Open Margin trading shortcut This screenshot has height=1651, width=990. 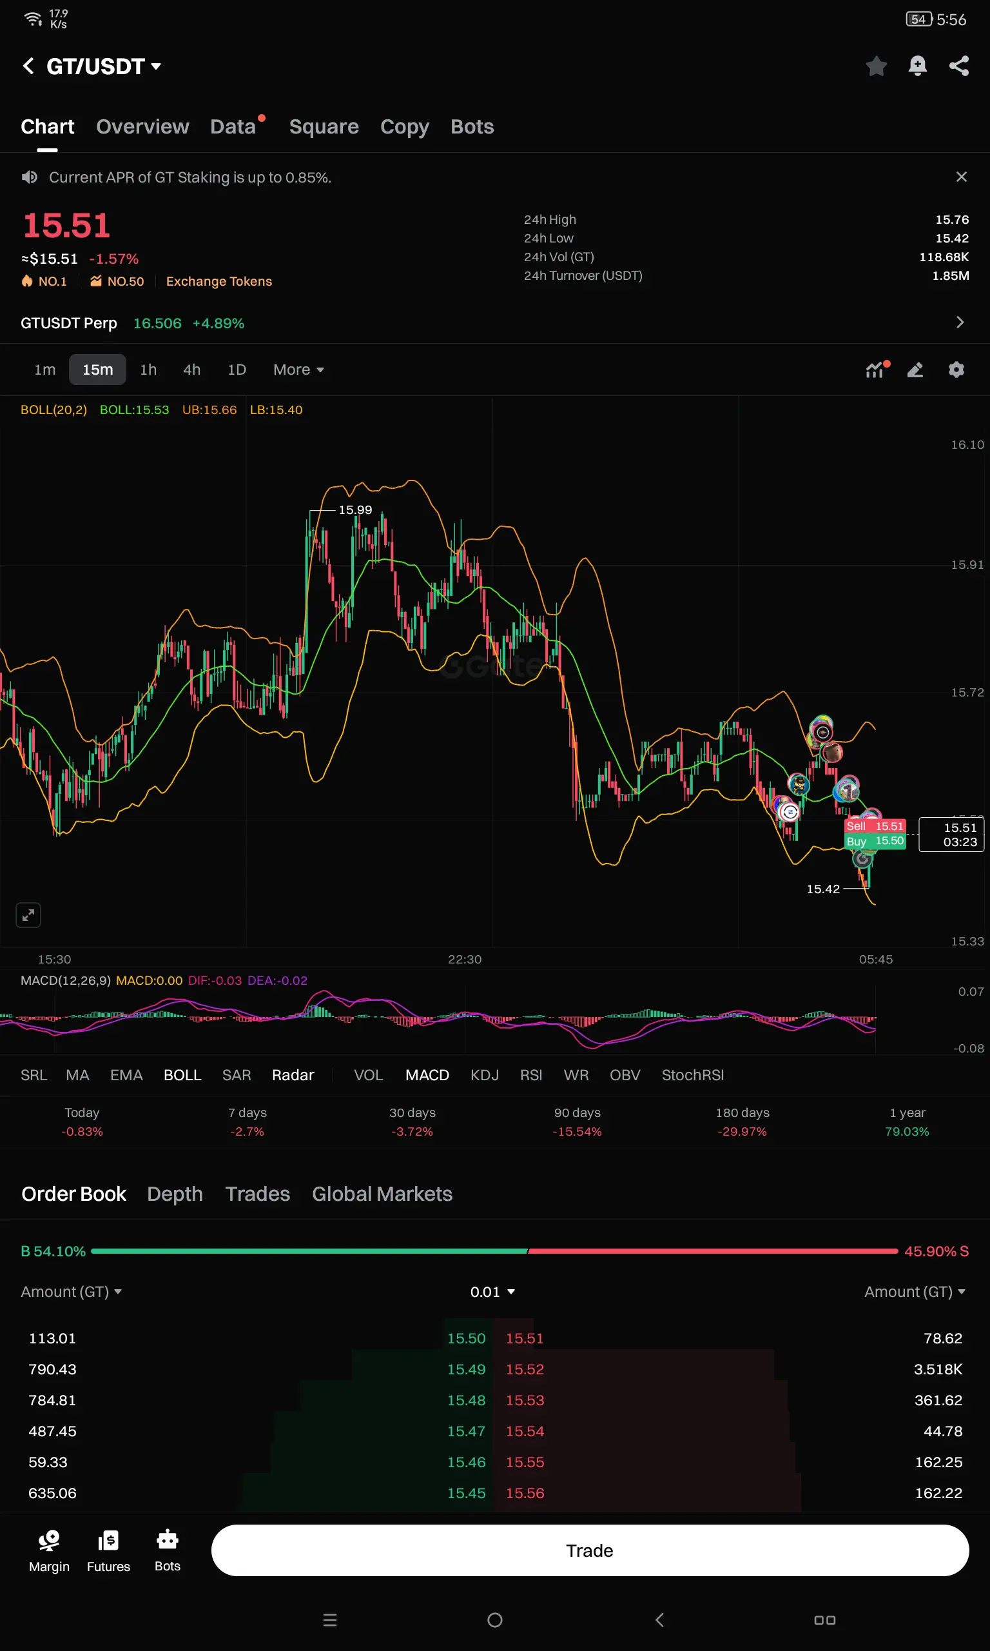pos(49,1551)
